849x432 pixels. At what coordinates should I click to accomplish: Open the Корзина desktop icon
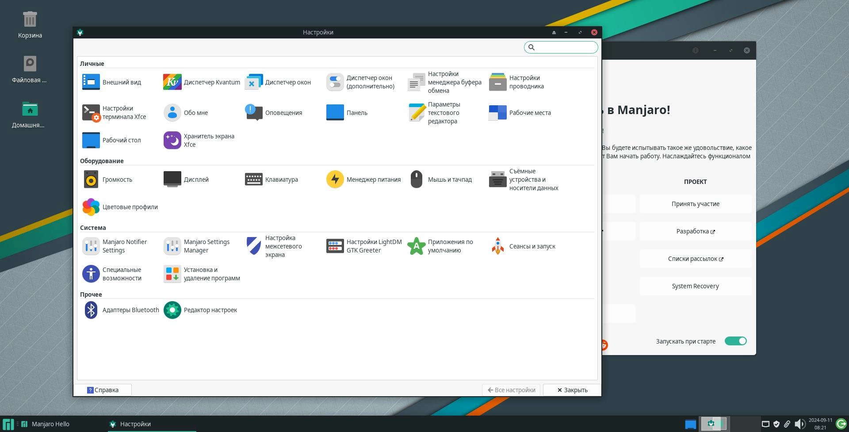tap(30, 24)
